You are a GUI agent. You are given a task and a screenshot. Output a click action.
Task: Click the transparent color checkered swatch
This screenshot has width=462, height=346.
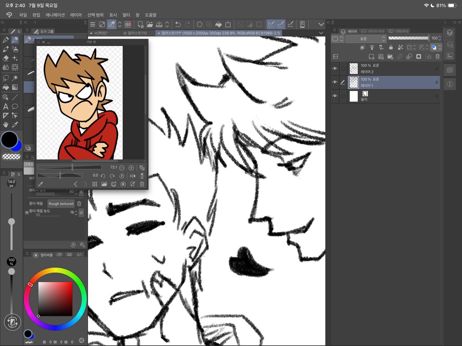(12, 156)
